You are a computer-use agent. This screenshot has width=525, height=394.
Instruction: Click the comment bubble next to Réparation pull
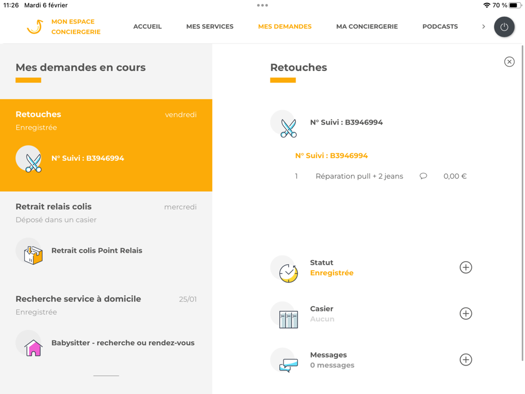click(423, 176)
